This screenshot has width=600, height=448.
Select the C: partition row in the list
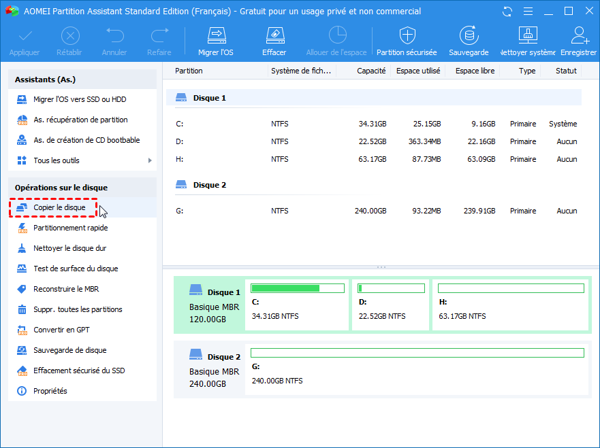(272, 124)
